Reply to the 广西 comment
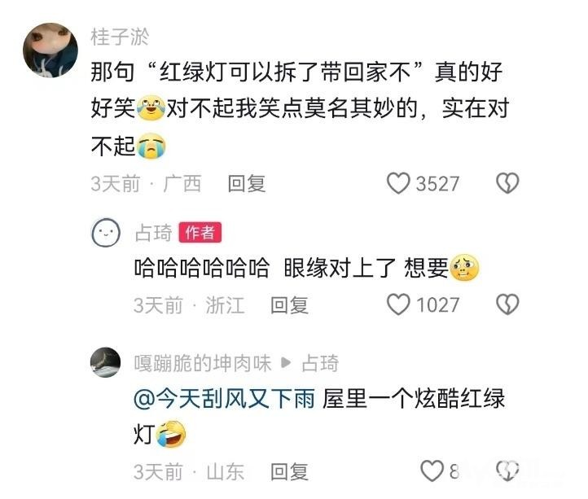588x499 pixels. point(247,184)
